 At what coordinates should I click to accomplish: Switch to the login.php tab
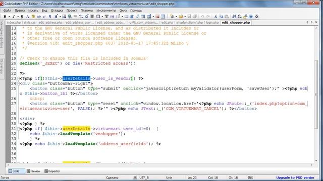(x=212, y=23)
